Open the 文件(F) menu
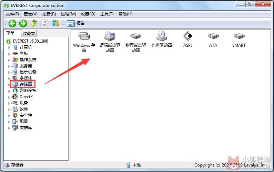The width and height of the screenshot is (274, 172). click(x=12, y=14)
